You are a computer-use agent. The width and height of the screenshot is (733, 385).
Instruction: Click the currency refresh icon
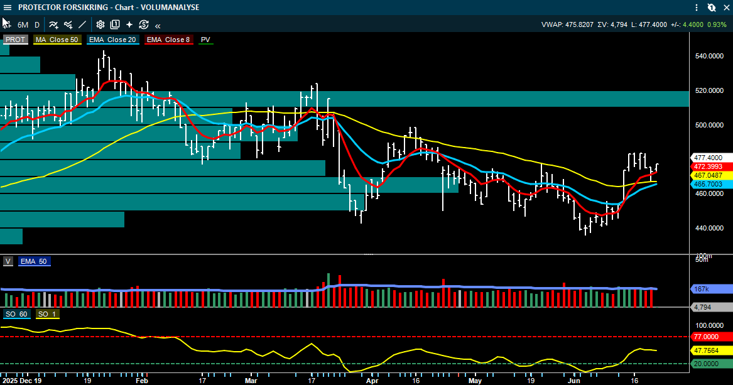[x=143, y=24]
